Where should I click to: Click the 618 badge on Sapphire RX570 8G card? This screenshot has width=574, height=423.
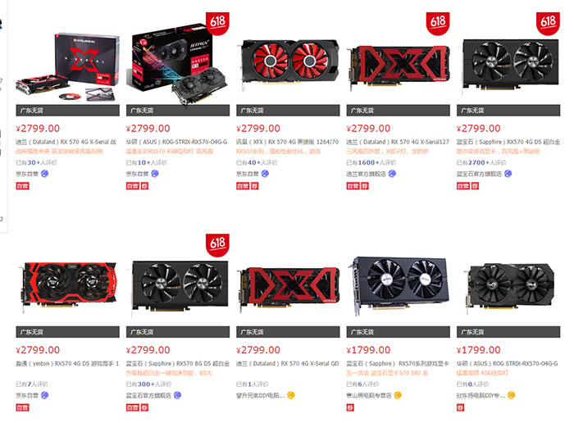[217, 245]
